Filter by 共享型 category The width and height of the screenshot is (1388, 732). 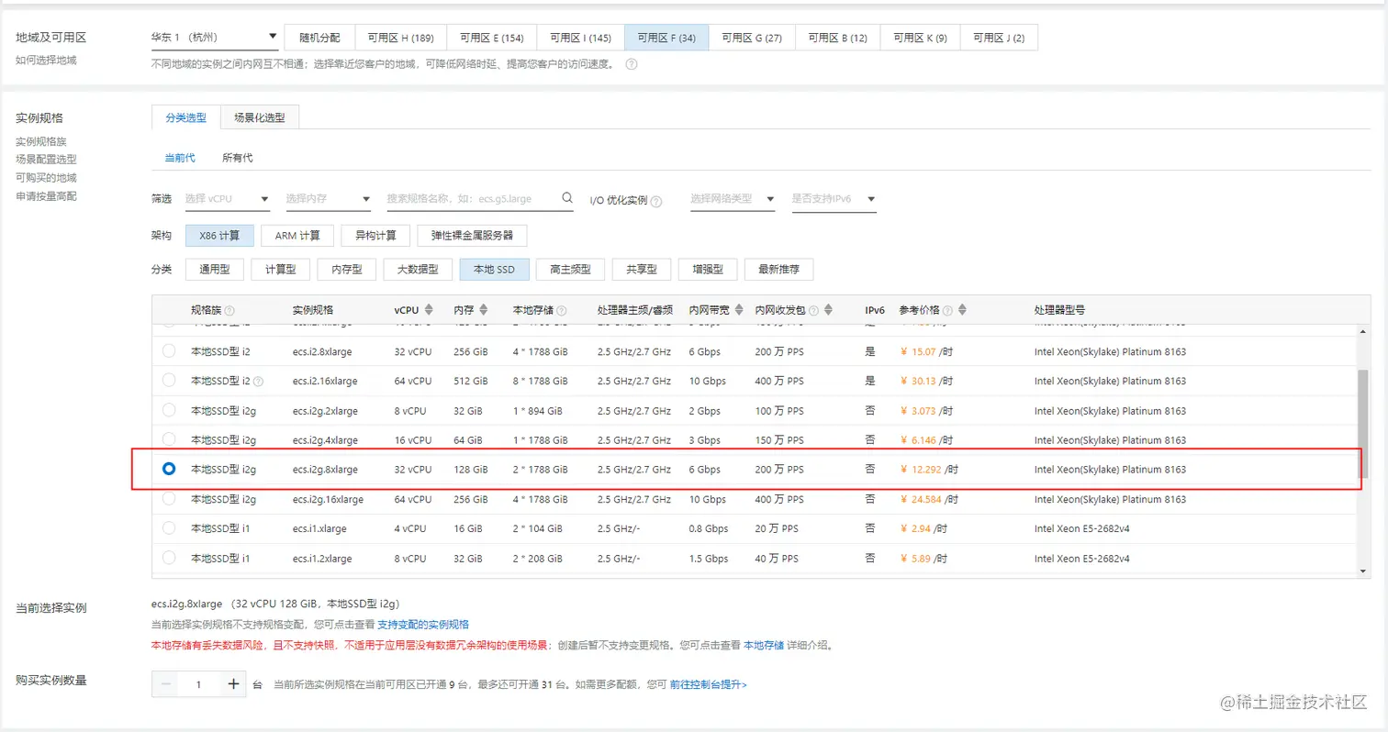pyautogui.click(x=641, y=270)
